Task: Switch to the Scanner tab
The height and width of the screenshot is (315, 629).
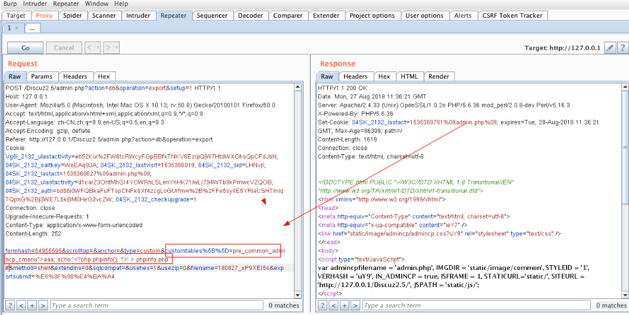Action: tap(104, 15)
